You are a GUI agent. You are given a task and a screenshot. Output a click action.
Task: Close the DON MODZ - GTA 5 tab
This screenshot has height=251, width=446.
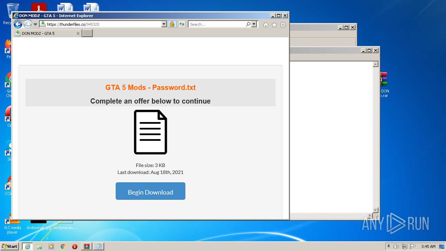coord(78,33)
